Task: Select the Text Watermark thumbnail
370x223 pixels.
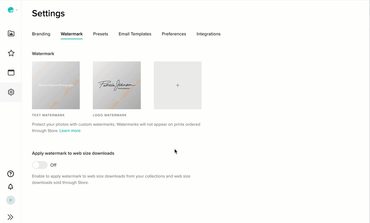Action: [x=56, y=85]
